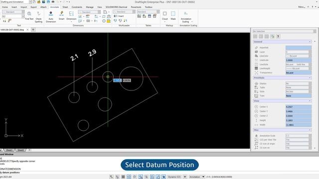The width and height of the screenshot is (319, 179).
Task: Start the Auto Dimension tool
Action: click(x=51, y=17)
